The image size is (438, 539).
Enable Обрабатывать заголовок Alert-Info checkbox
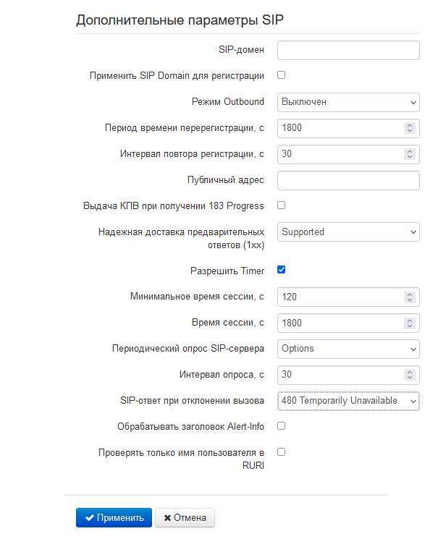pyautogui.click(x=282, y=426)
